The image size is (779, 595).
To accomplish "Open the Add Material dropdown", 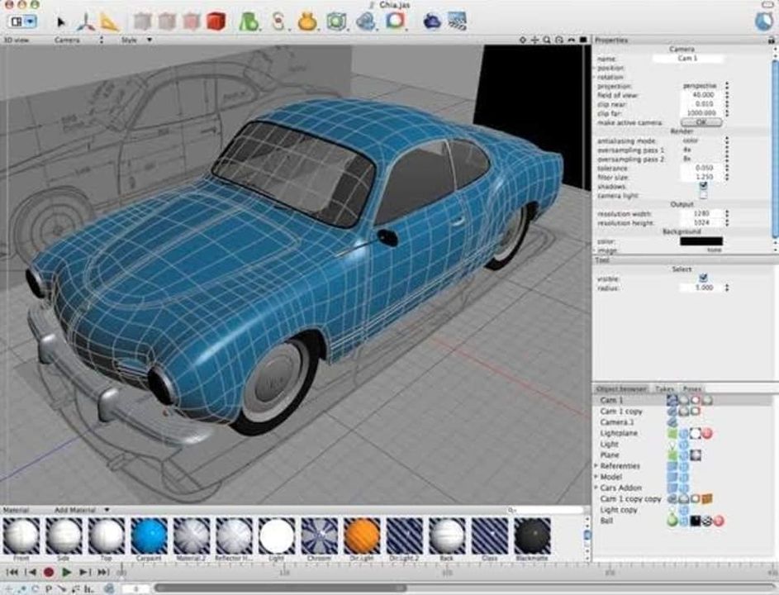I will [x=82, y=510].
